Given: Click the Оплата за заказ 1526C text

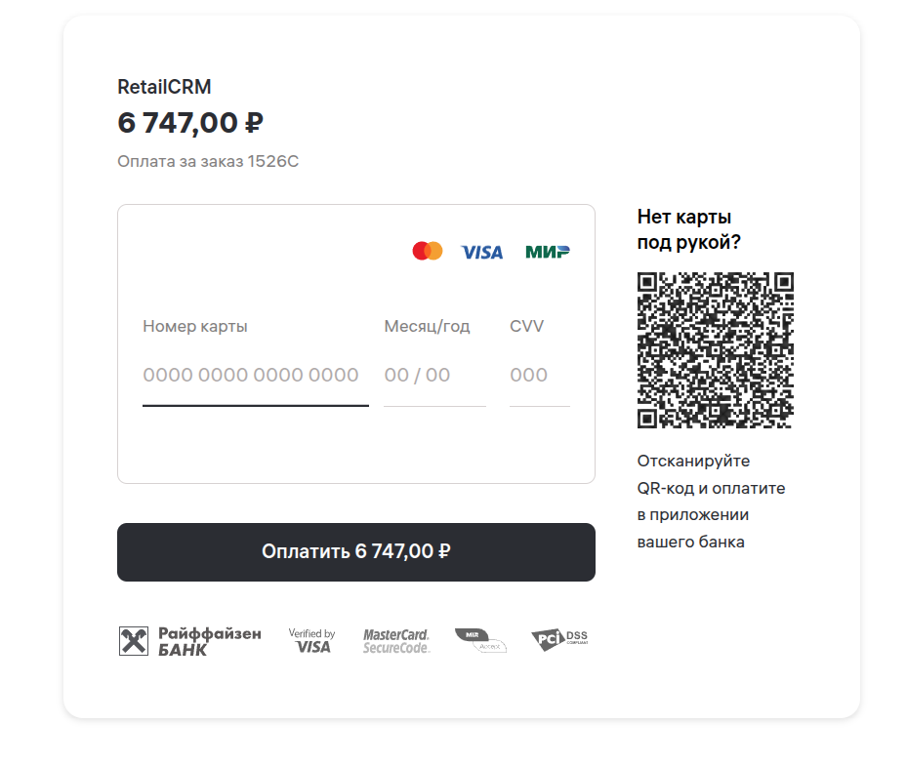Looking at the screenshot, I should coord(208,161).
